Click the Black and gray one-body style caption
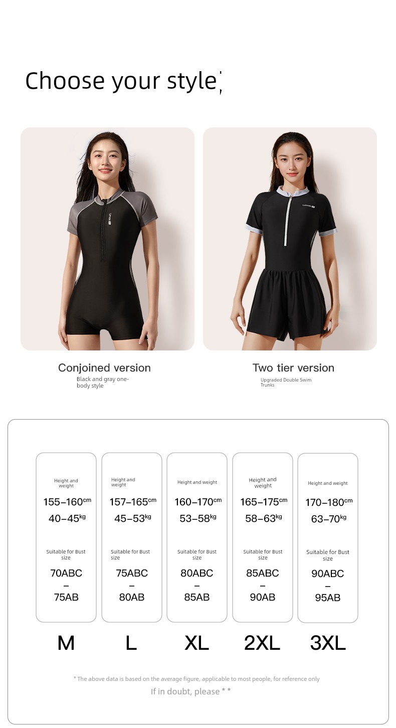 click(103, 382)
